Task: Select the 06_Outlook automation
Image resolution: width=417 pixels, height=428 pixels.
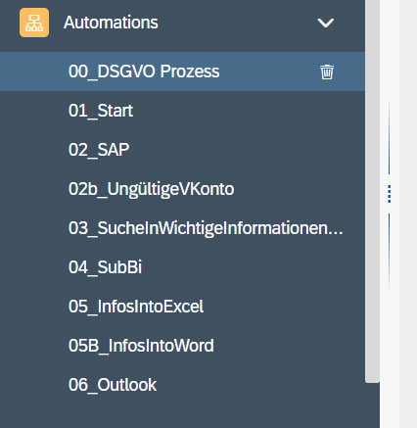Action: pos(182,385)
